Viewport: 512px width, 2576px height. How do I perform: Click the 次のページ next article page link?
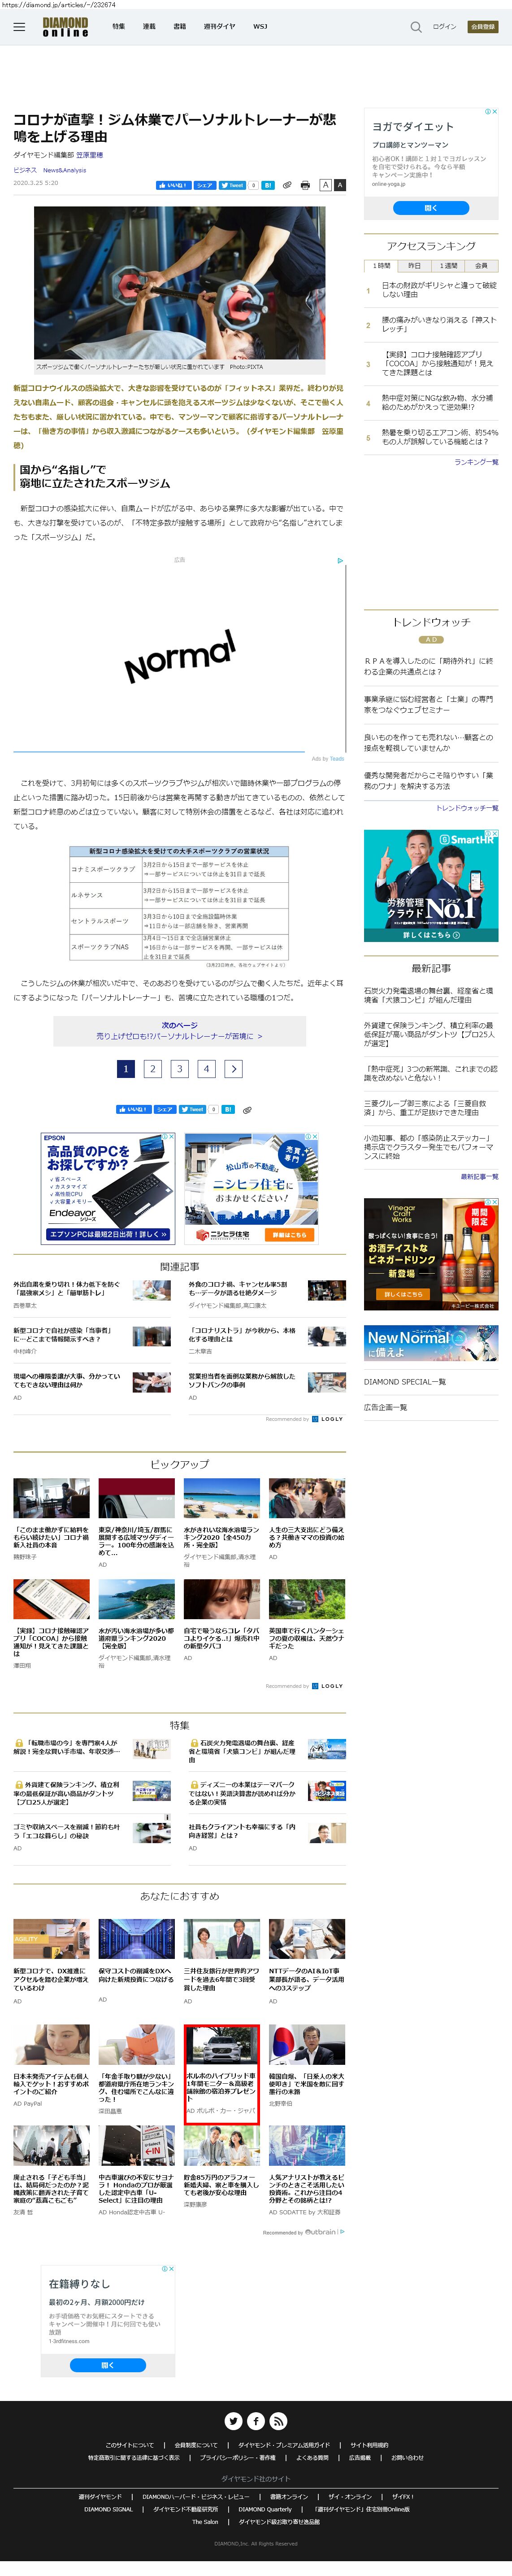point(180,1030)
